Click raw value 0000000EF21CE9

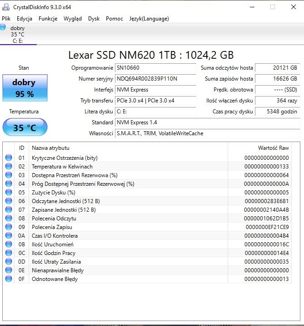coord(267,227)
